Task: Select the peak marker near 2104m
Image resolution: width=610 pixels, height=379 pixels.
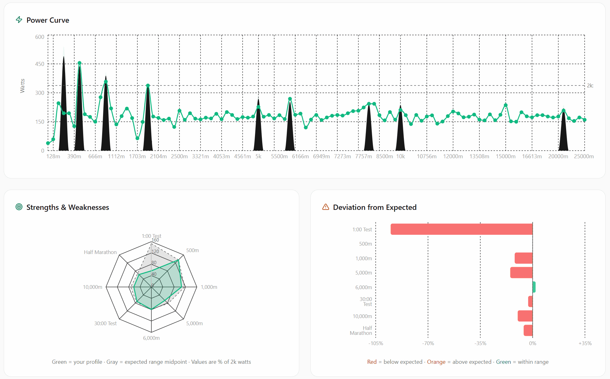Action: (x=148, y=85)
